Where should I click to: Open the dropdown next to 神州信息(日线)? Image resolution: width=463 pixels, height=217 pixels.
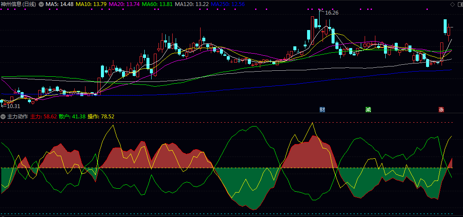41,4
